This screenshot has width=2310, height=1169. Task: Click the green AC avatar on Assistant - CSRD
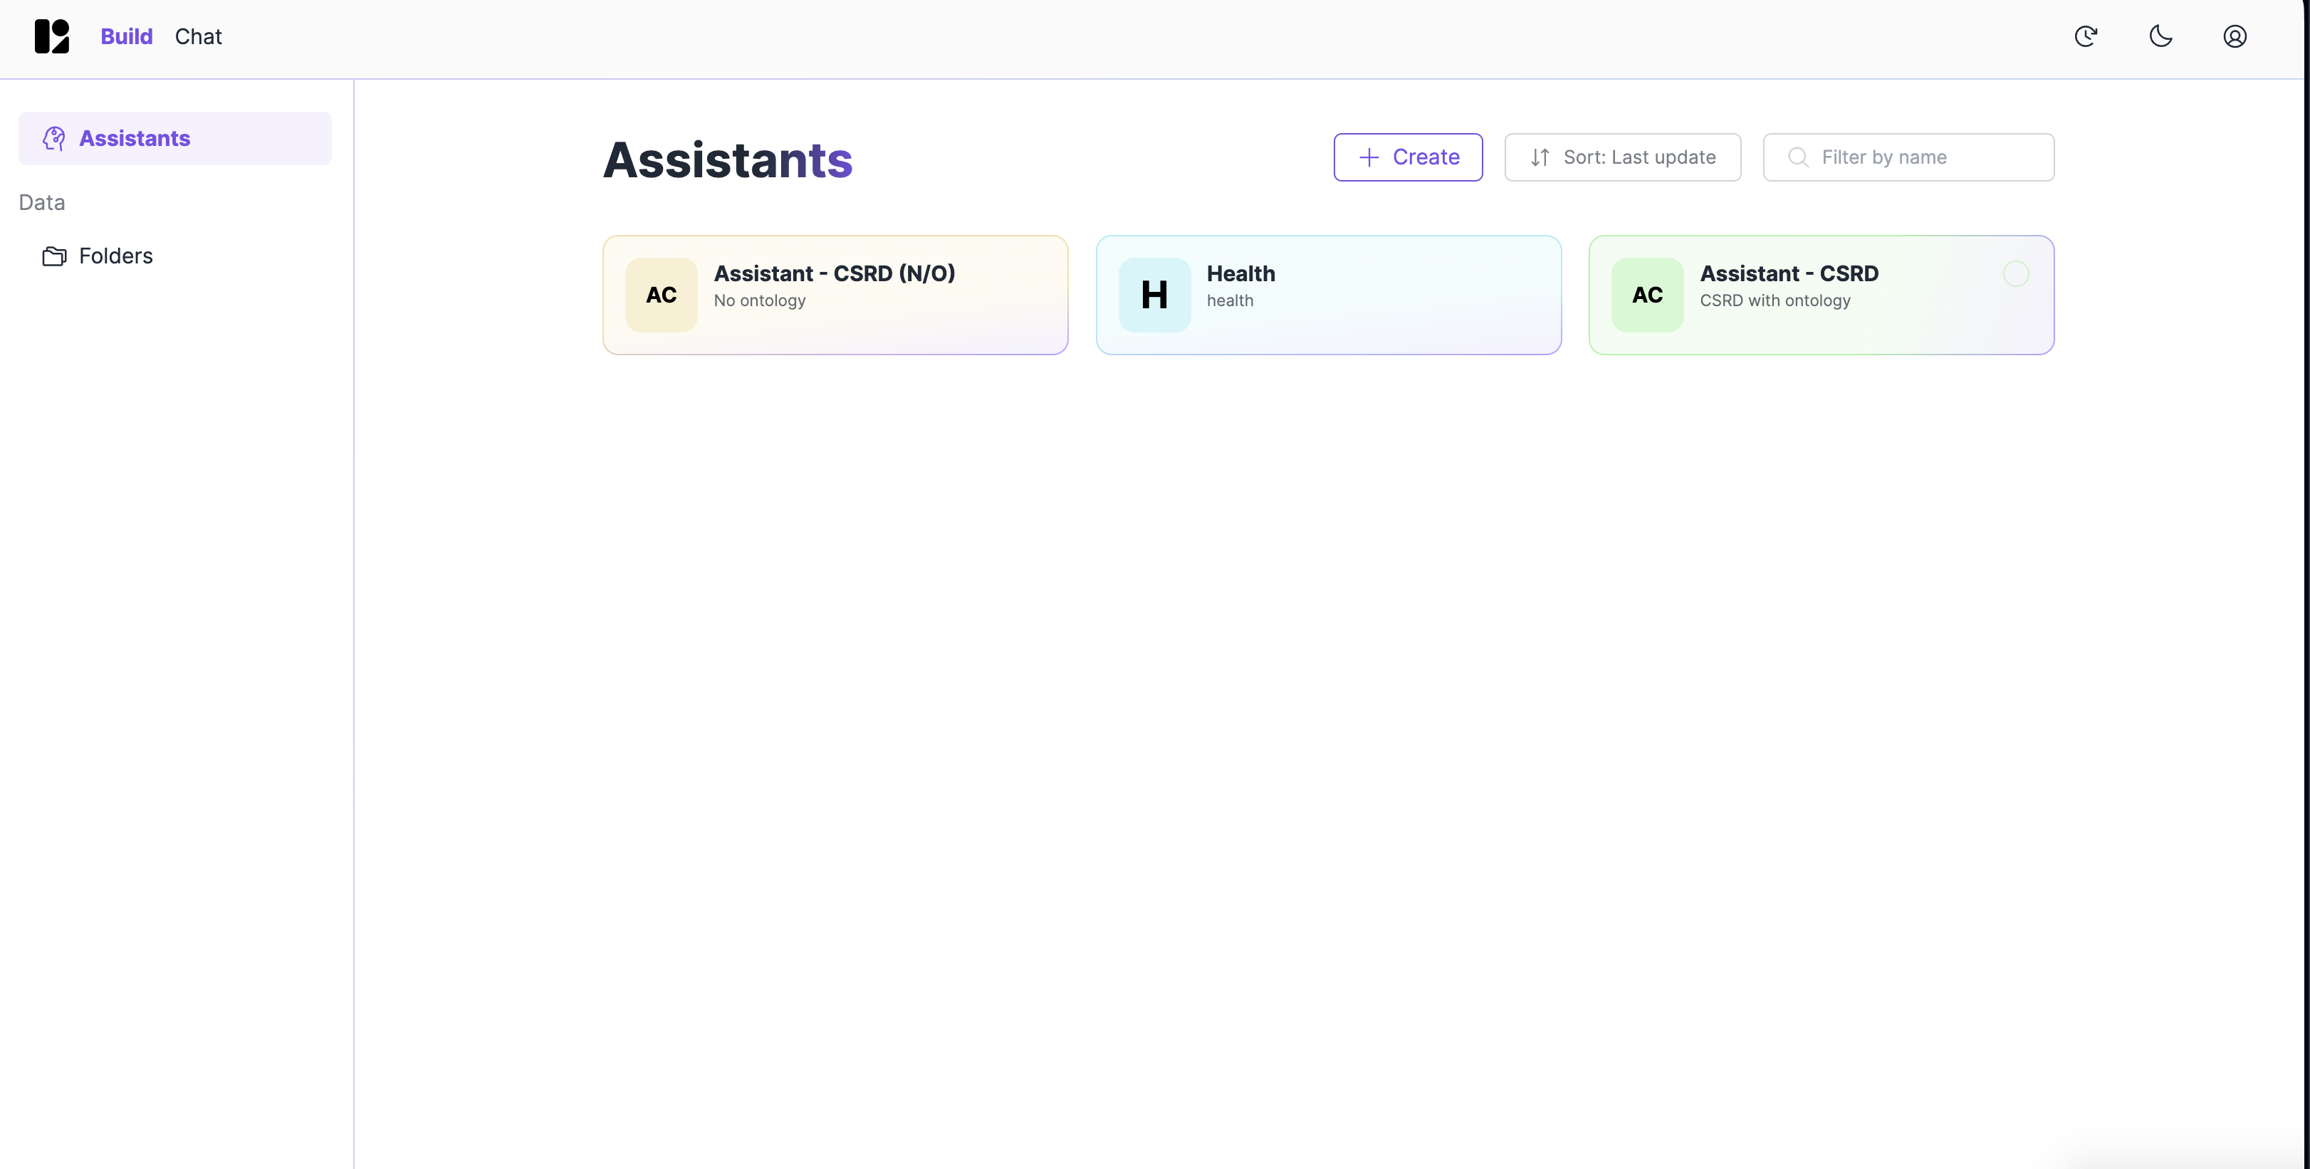click(1646, 295)
